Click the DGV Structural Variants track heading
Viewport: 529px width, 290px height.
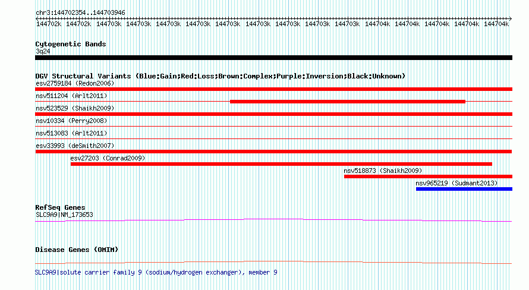point(221,76)
